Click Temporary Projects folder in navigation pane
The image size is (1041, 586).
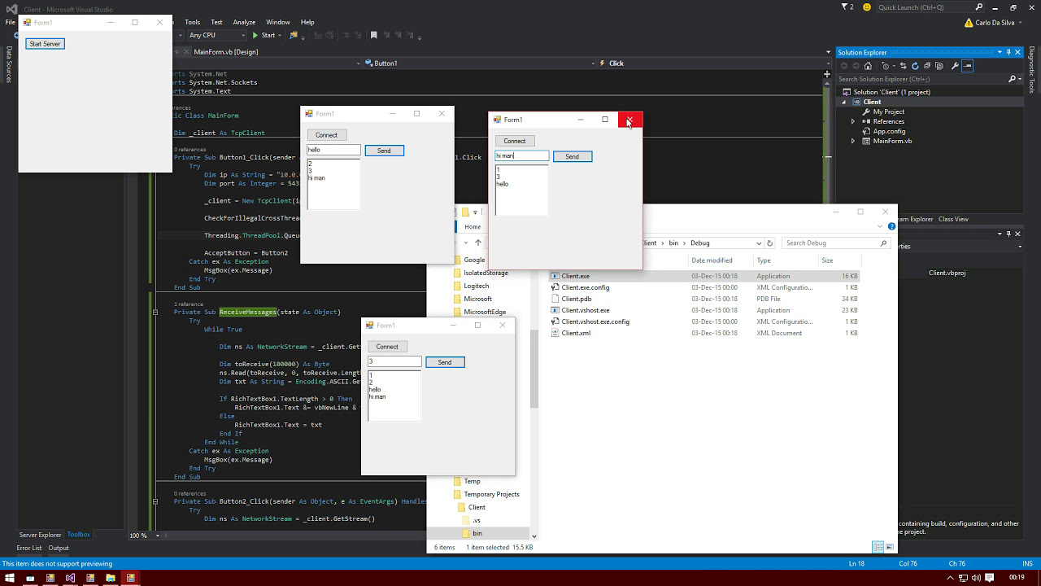(x=491, y=494)
